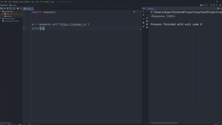Clear console output with the trash icon

(x=147, y=27)
